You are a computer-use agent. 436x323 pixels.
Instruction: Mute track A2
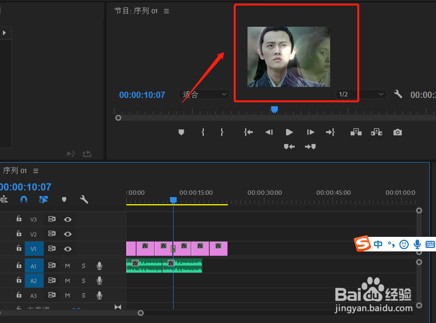coord(67,281)
